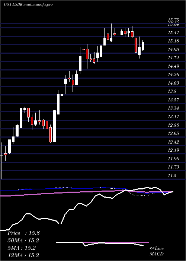Click the 15.18 price axis label

(173, 41)
